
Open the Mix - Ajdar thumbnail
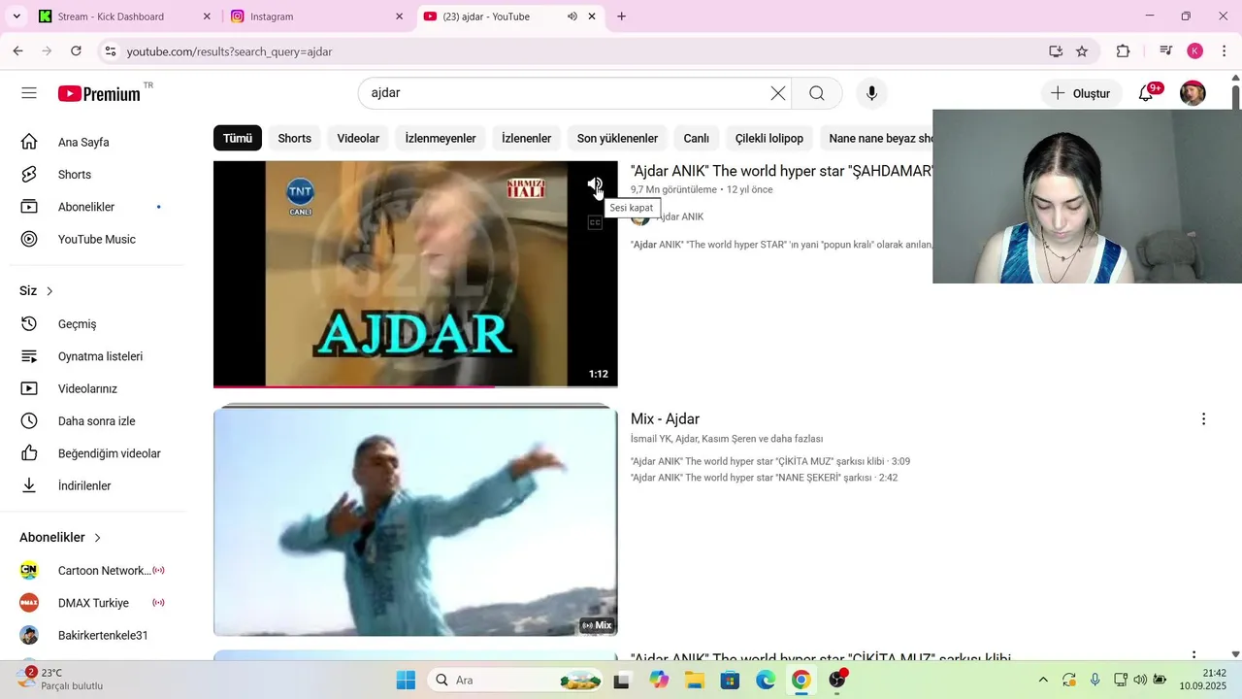pyautogui.click(x=415, y=520)
